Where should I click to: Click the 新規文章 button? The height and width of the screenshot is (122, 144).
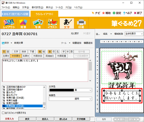point(19,43)
